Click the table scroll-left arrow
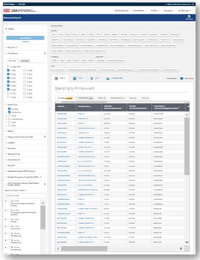The height and width of the screenshot is (260, 200). click(x=58, y=248)
